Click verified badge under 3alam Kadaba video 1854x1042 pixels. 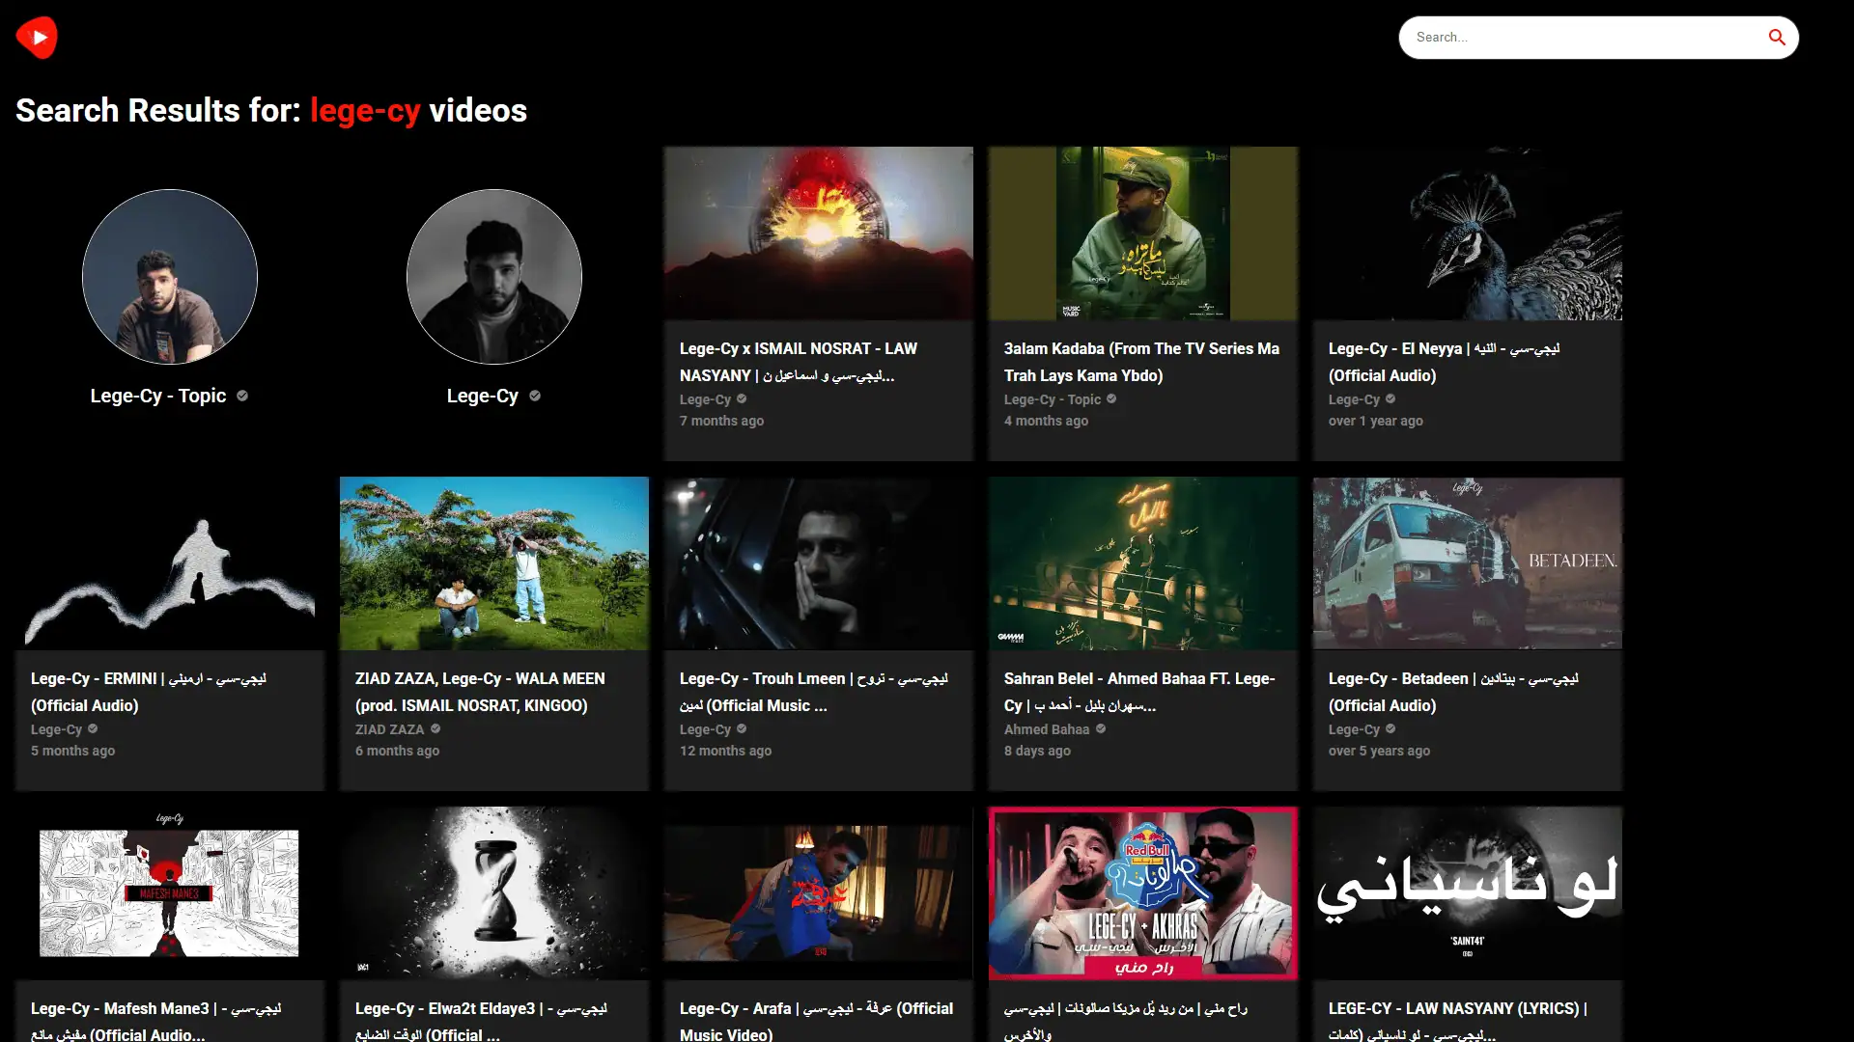pyautogui.click(x=1111, y=398)
